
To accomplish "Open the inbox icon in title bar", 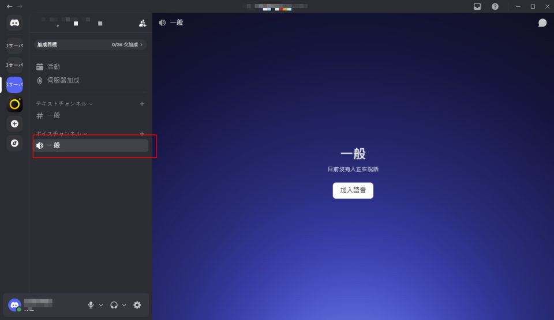I will [477, 6].
